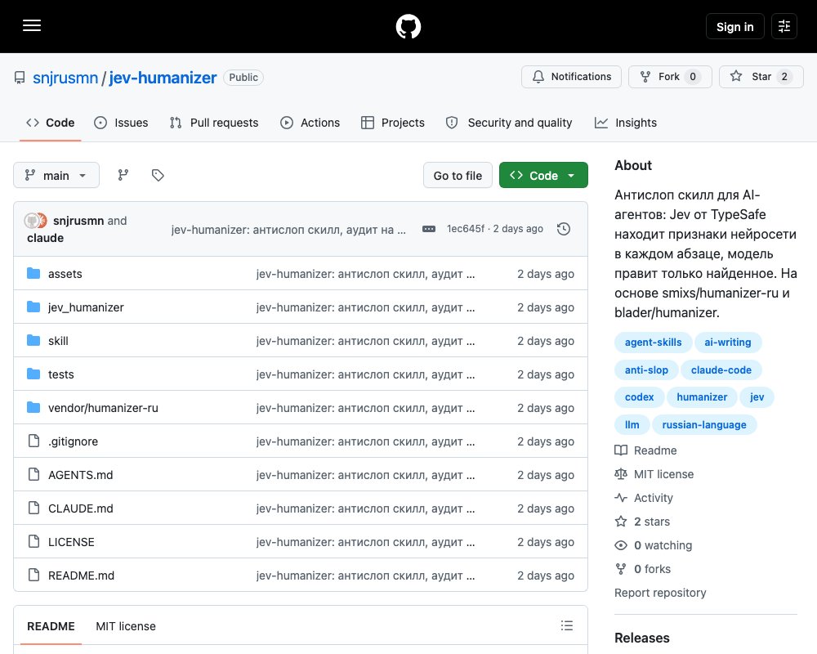Viewport: 817px width, 654px height.
Task: Open the claude-code topic tag
Action: click(x=721, y=370)
